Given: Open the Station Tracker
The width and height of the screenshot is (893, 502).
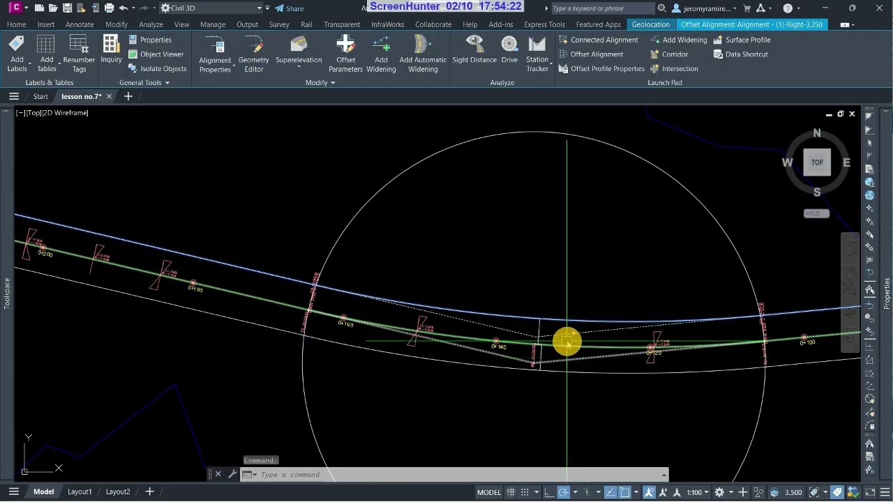Looking at the screenshot, I should click(x=537, y=54).
